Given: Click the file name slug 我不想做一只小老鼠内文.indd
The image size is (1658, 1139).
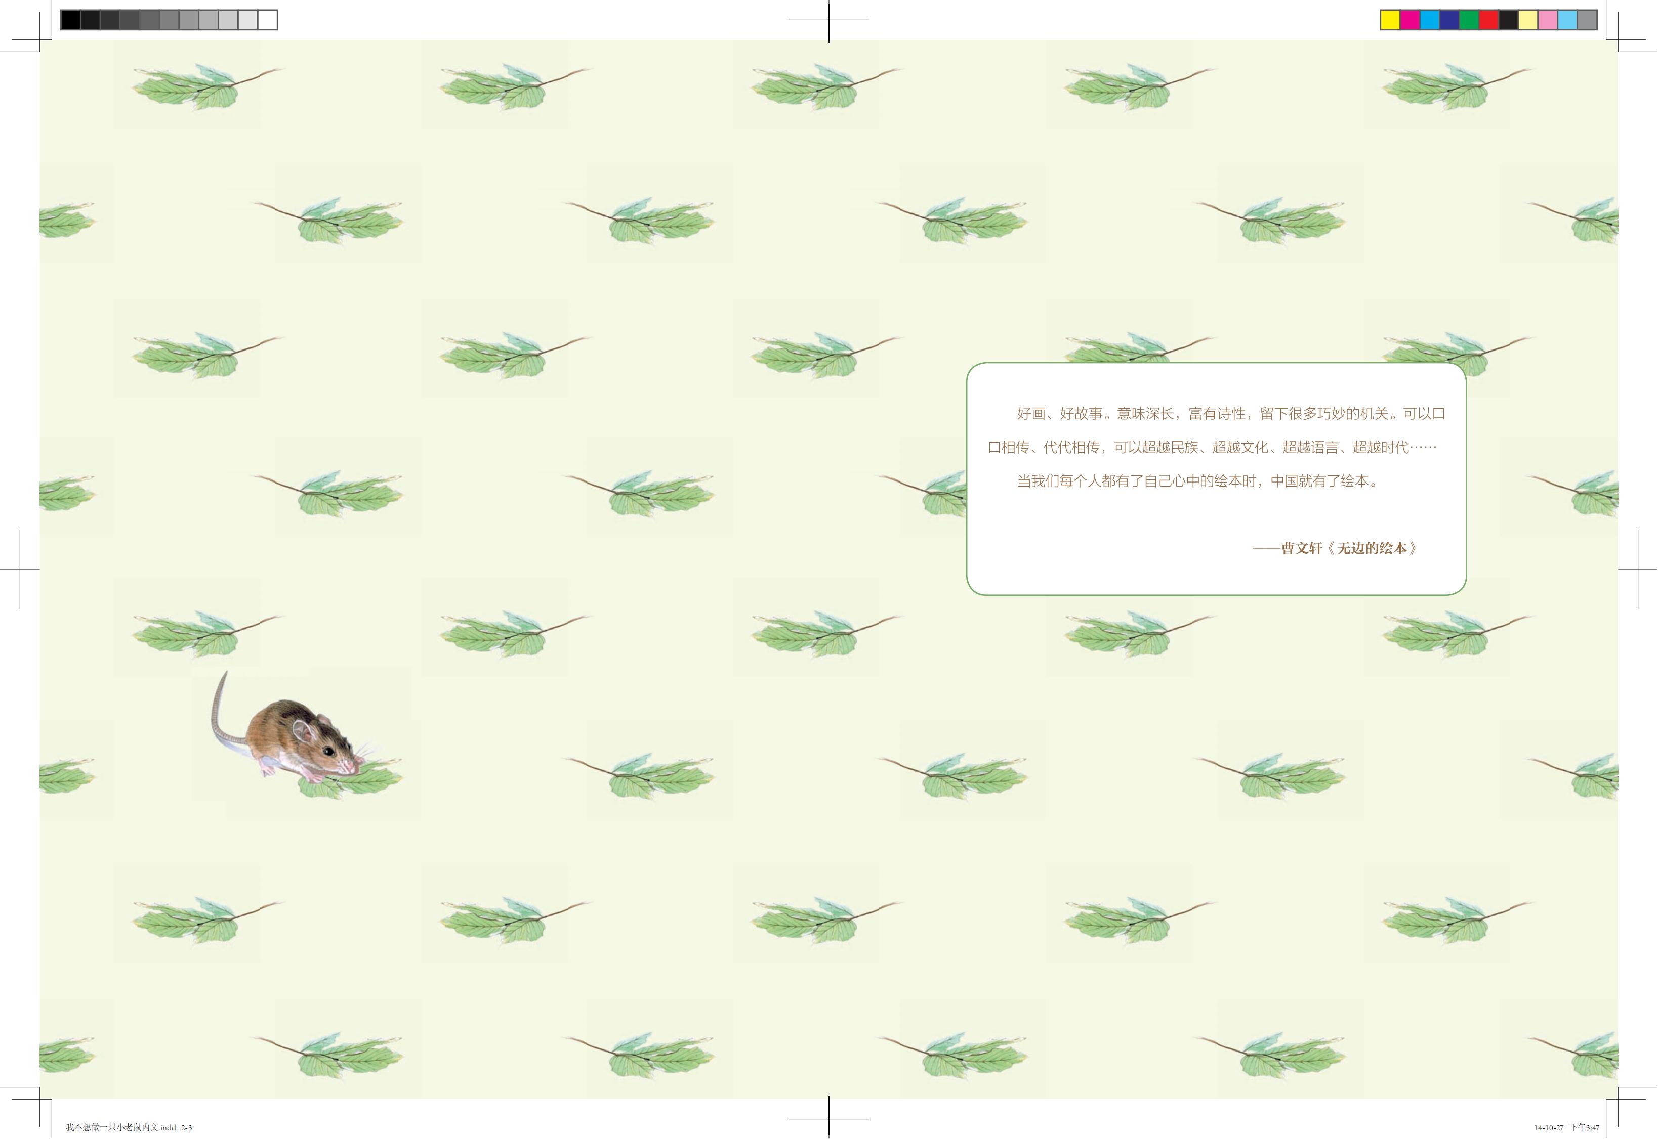Looking at the screenshot, I should (121, 1127).
